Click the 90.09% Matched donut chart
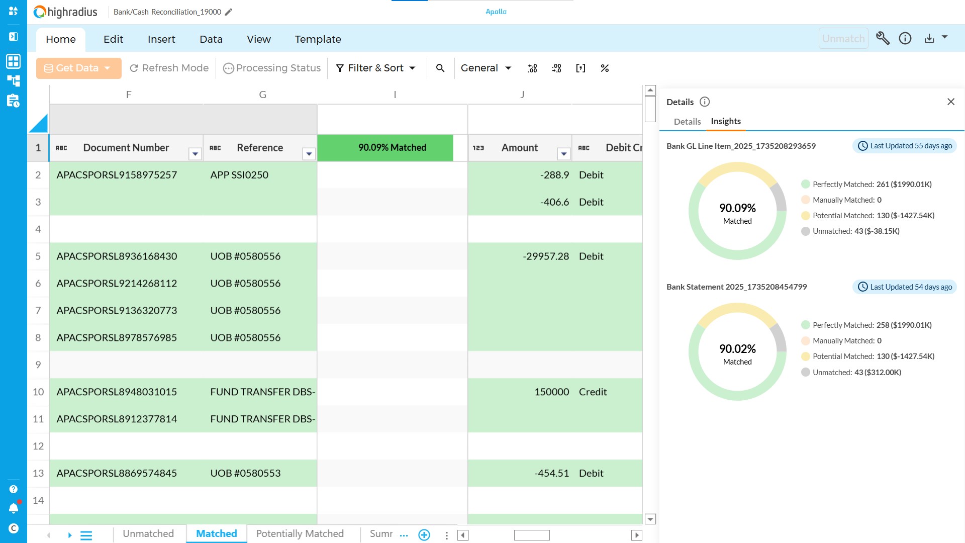This screenshot has height=543, width=965. tap(737, 212)
